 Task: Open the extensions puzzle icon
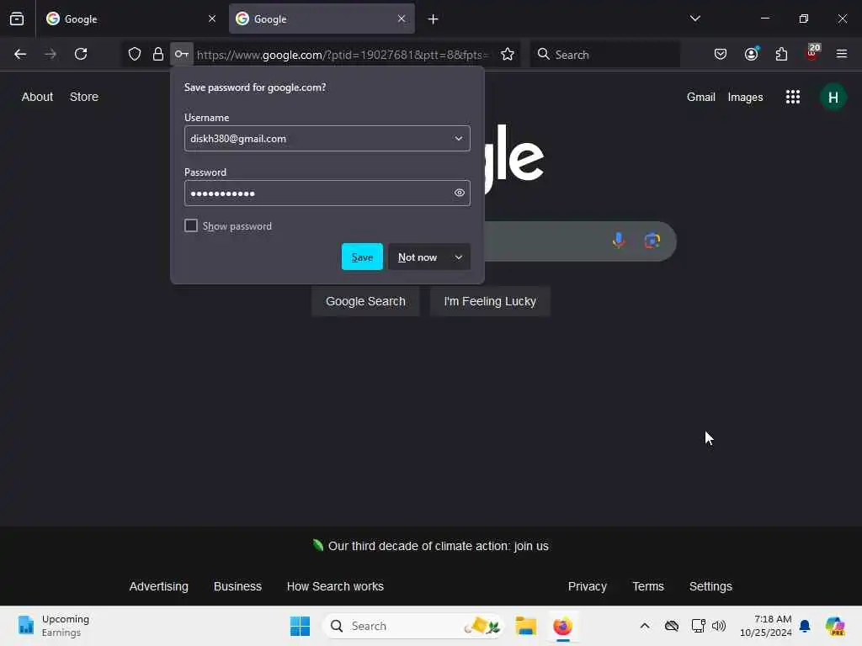click(781, 55)
